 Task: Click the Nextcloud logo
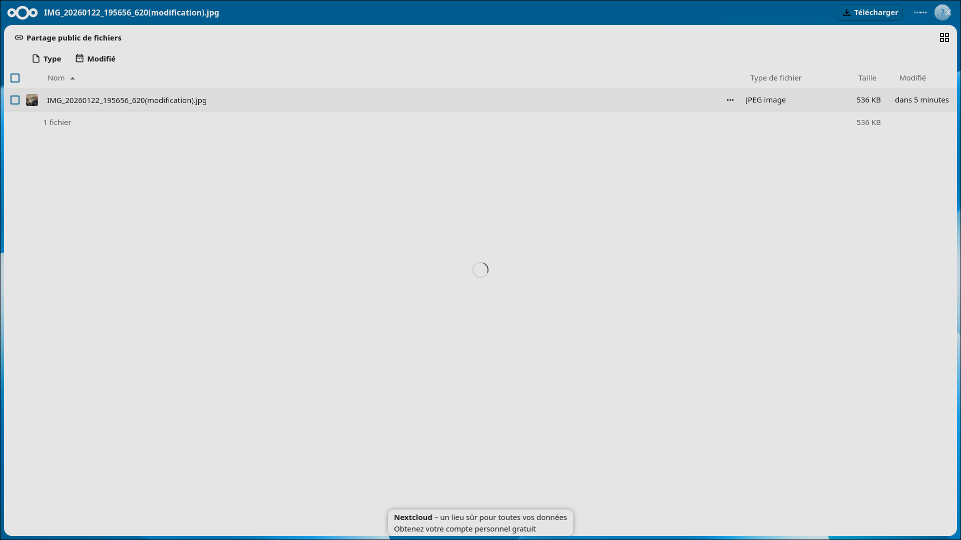click(23, 12)
